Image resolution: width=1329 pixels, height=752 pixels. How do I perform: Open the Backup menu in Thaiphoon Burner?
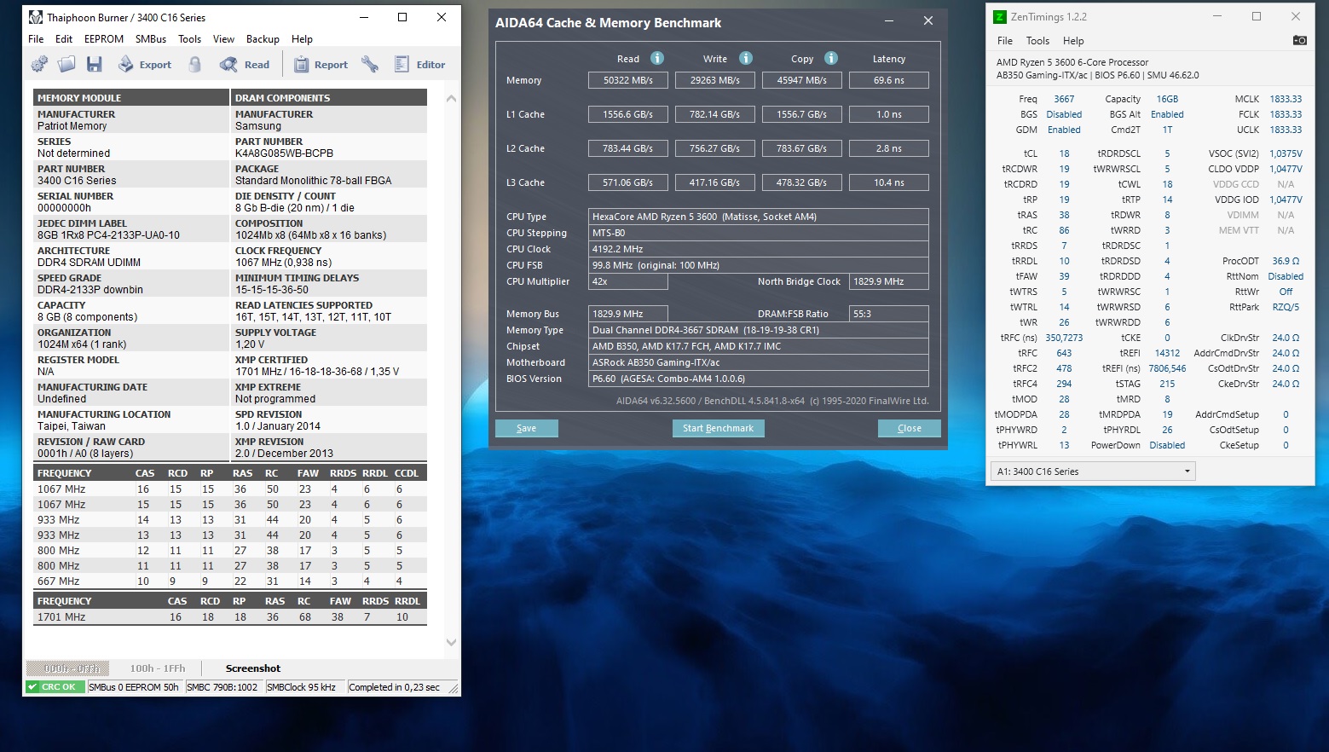263,39
